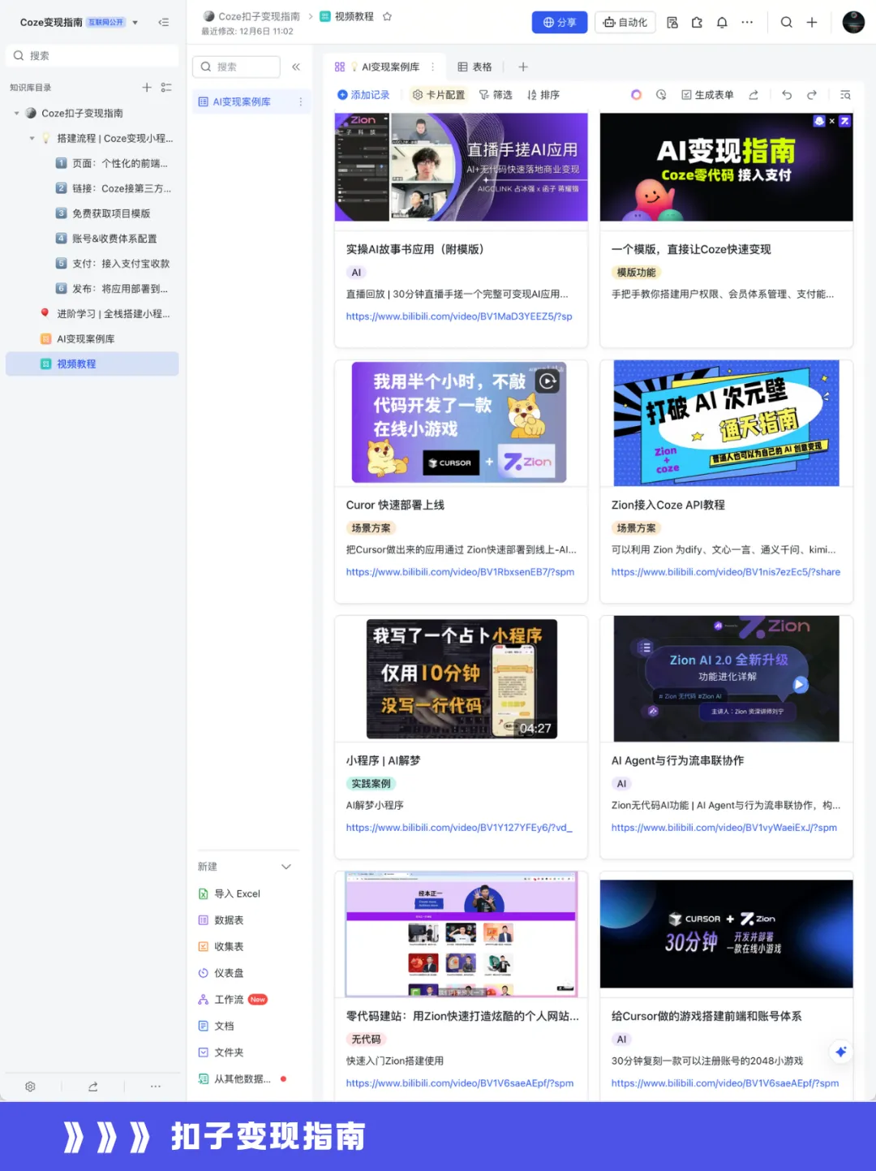
Task: Focus the view panel search box
Action: coord(236,67)
